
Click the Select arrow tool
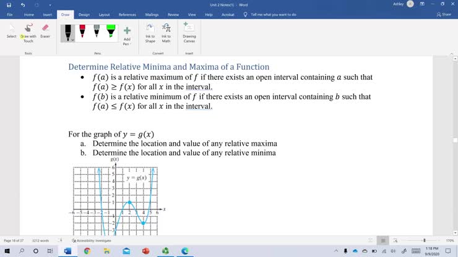click(x=11, y=31)
